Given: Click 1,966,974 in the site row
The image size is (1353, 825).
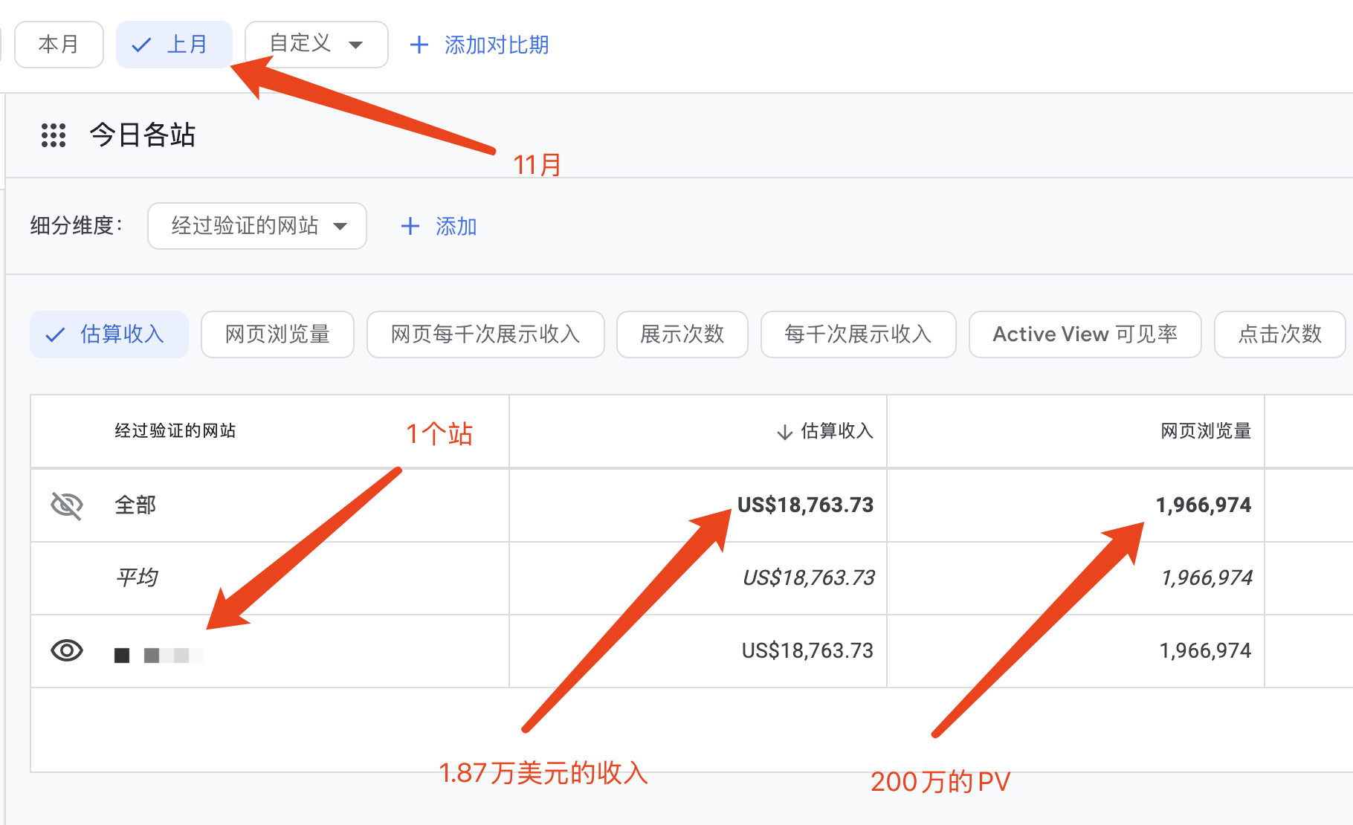Looking at the screenshot, I should point(1206,651).
